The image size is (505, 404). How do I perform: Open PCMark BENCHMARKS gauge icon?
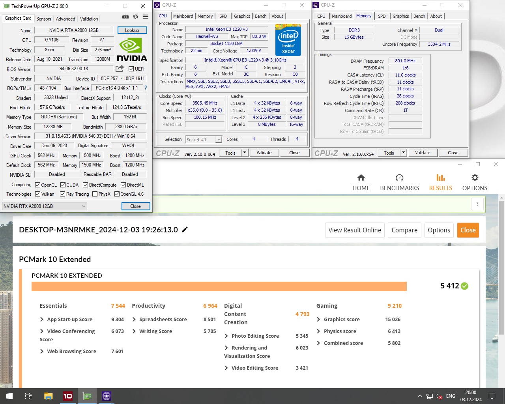pyautogui.click(x=399, y=178)
